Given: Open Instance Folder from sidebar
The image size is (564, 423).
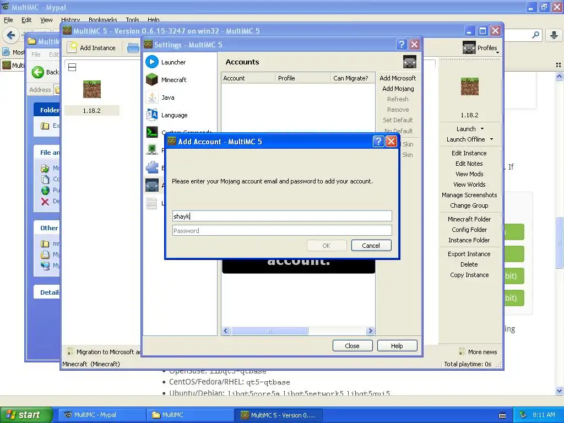Looking at the screenshot, I should pyautogui.click(x=469, y=240).
